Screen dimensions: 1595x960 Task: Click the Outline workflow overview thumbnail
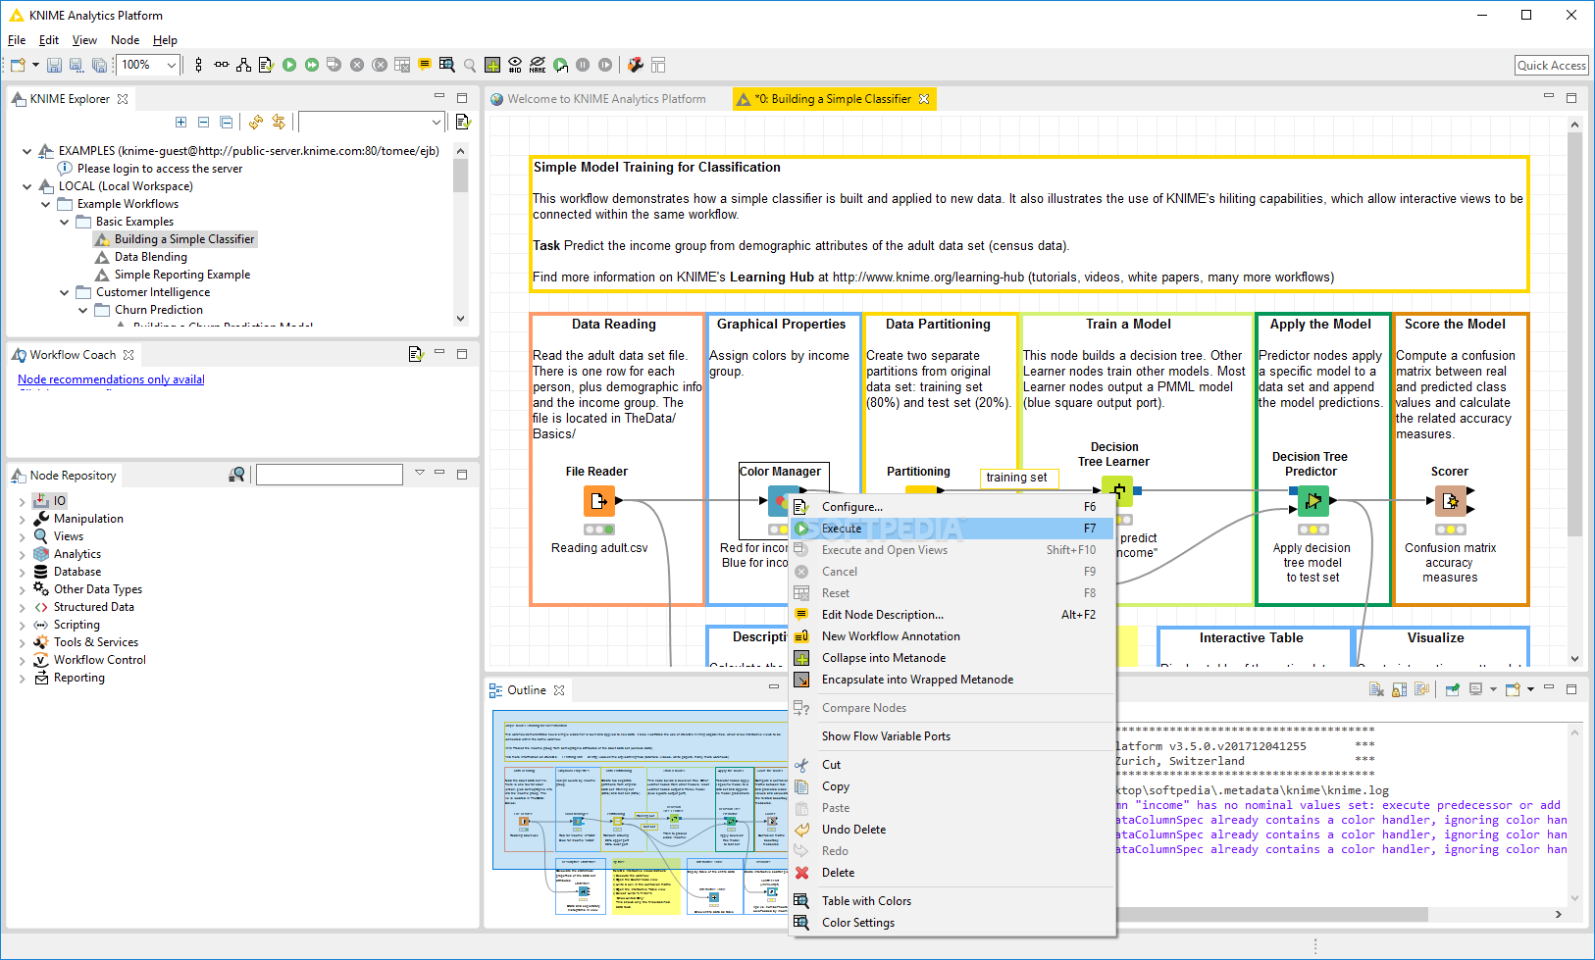(641, 812)
